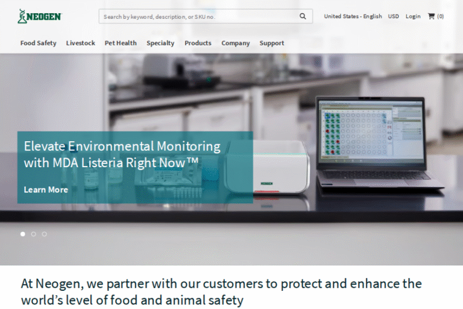
Task: Open the Support menu
Action: [x=272, y=43]
